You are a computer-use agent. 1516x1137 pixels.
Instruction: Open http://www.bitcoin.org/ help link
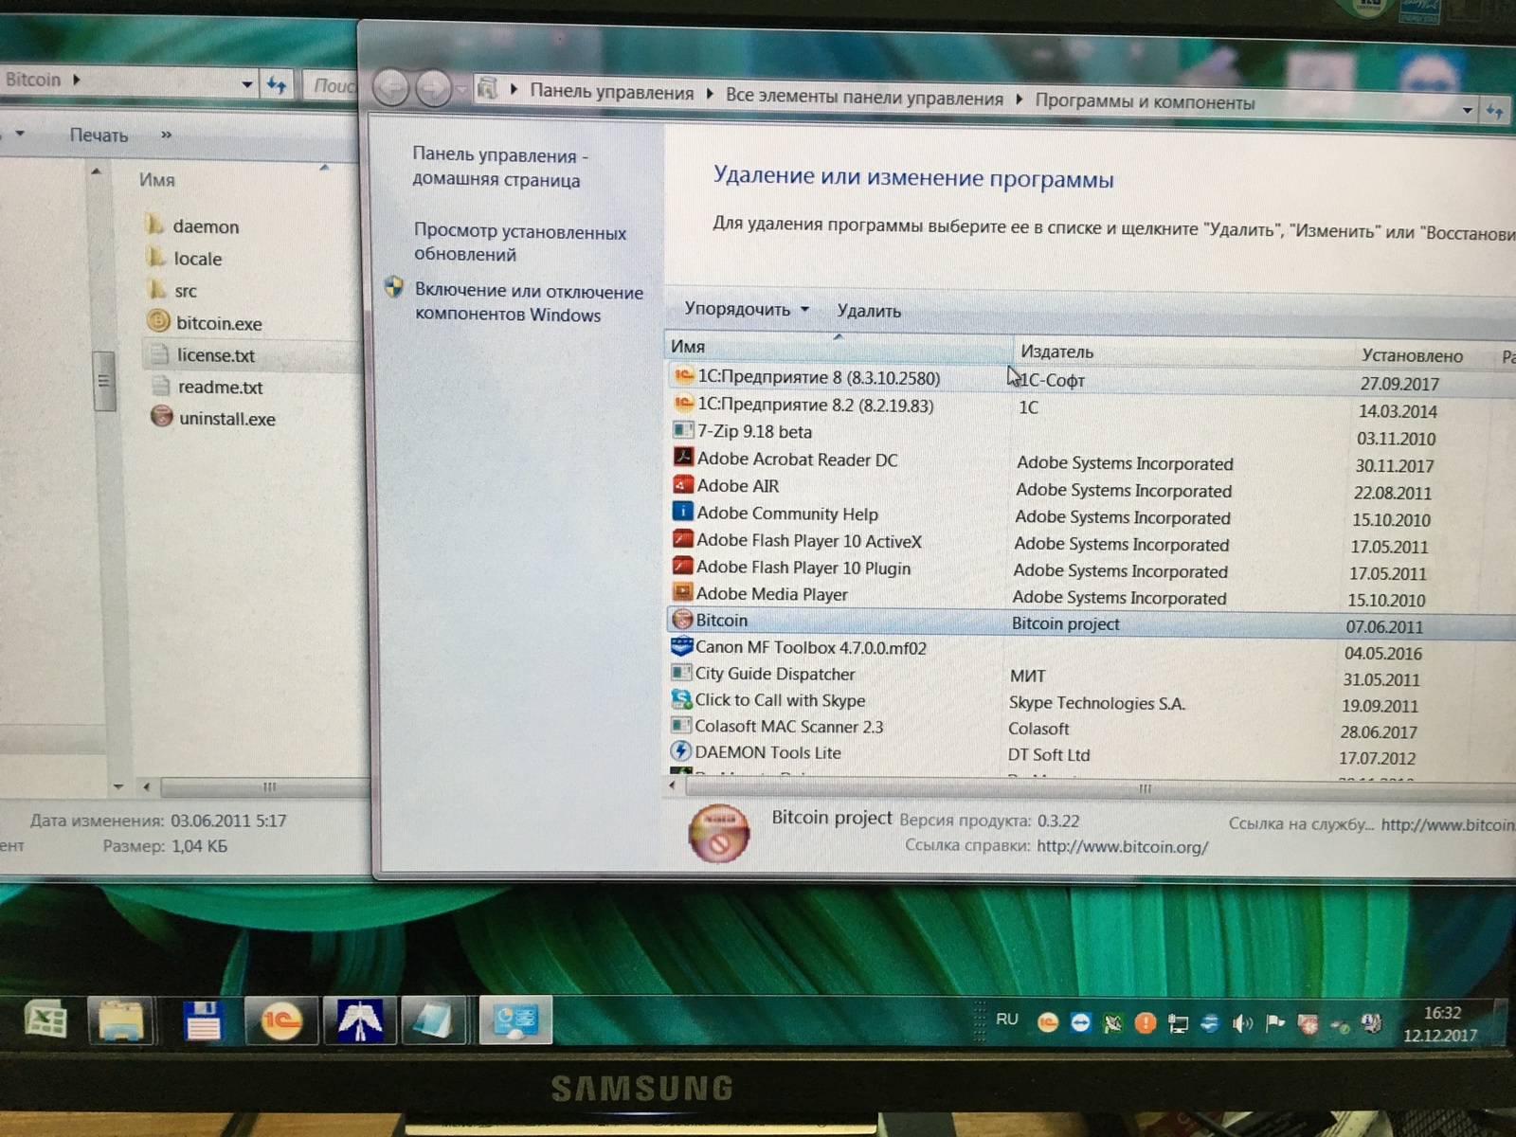tap(1122, 846)
